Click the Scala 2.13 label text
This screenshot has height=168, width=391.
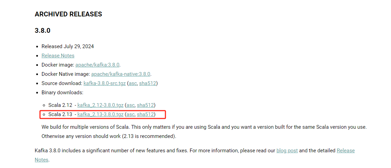click(60, 114)
